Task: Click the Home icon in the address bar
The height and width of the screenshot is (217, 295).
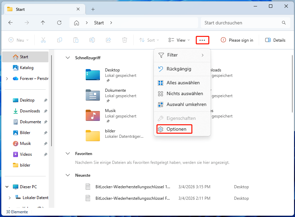Action: [x=77, y=23]
